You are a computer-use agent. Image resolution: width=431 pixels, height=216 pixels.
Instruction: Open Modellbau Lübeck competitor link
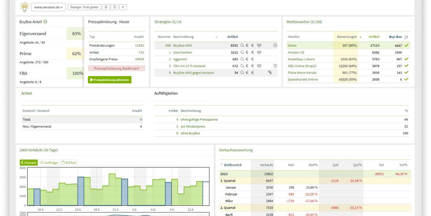click(x=301, y=59)
